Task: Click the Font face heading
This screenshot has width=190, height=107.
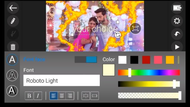Action: pos(34,59)
